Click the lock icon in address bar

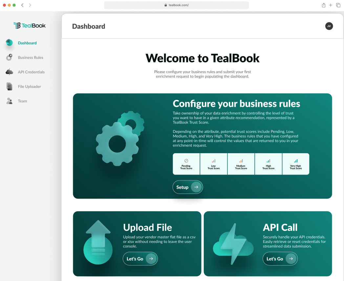click(x=166, y=5)
